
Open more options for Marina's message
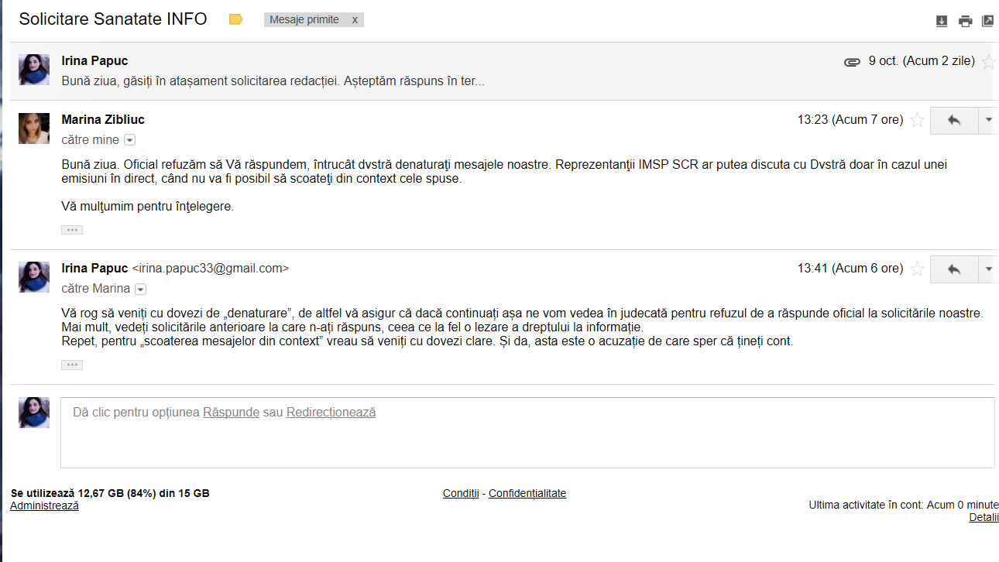988,120
